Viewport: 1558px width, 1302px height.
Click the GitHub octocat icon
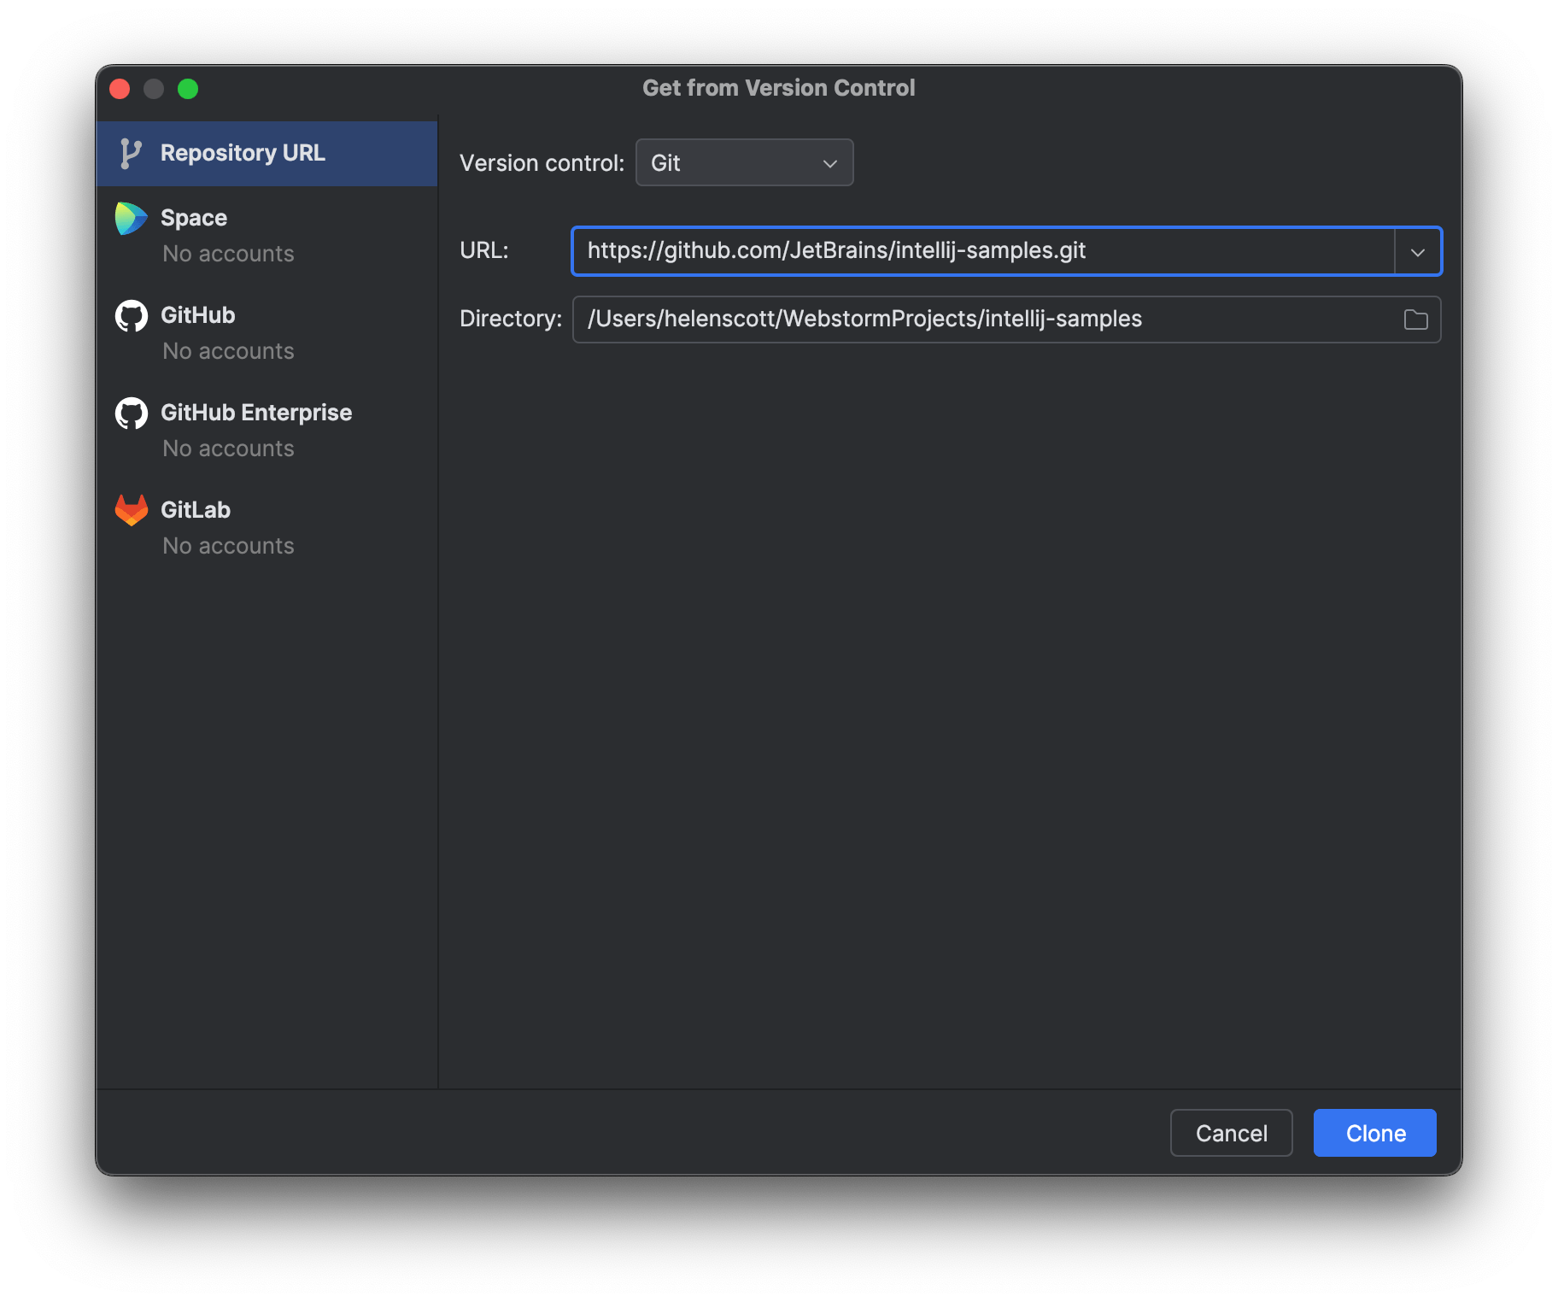click(130, 315)
